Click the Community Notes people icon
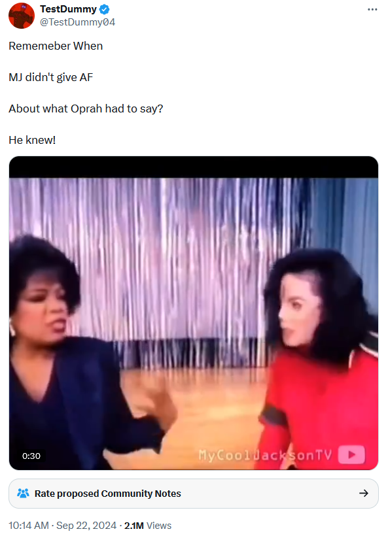388x540 pixels. tap(23, 493)
